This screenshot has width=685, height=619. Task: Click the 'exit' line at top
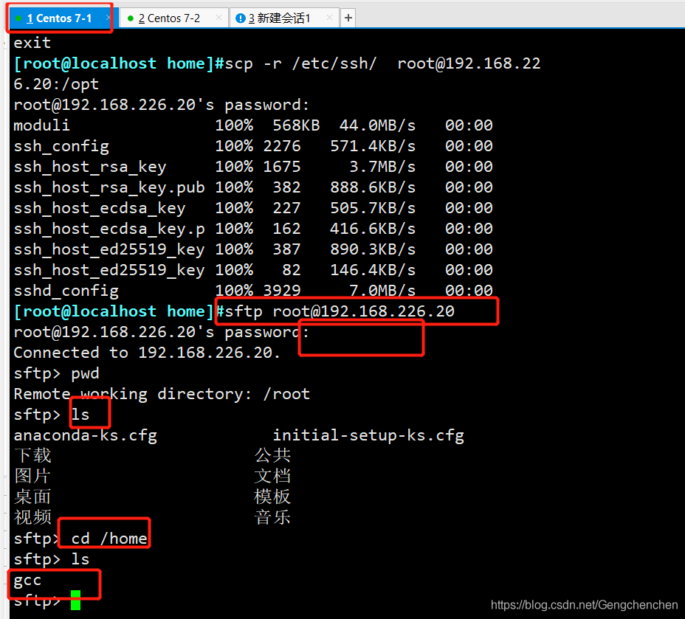click(x=32, y=43)
